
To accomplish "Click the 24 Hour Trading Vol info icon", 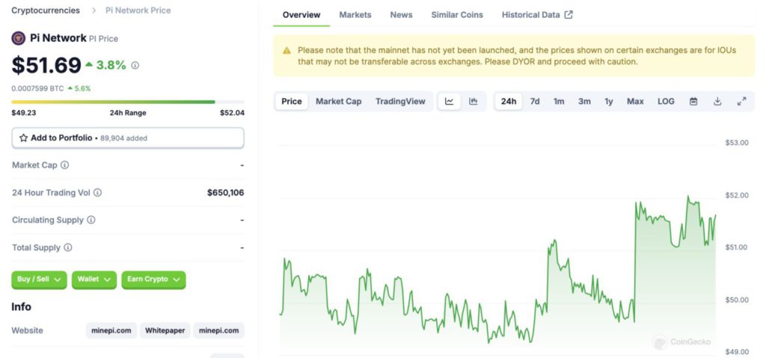I will coord(97,193).
